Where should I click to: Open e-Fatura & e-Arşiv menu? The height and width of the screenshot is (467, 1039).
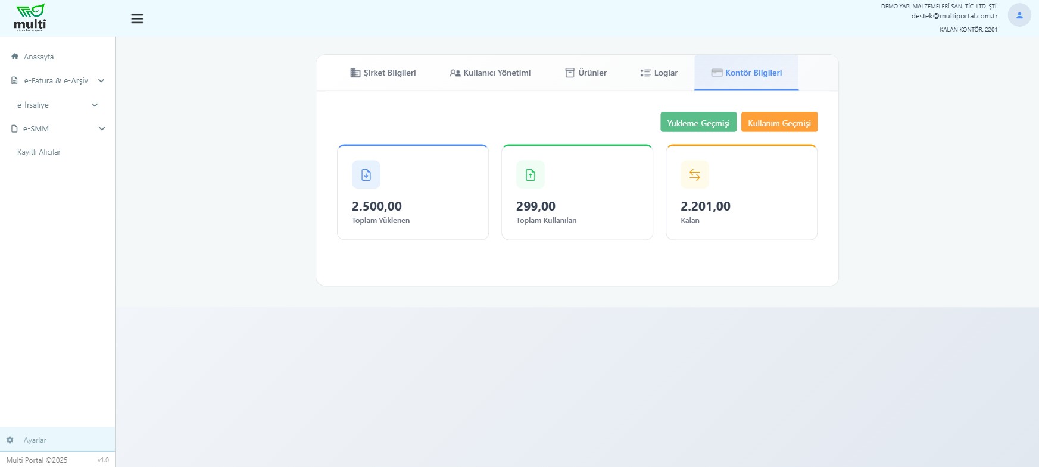click(x=57, y=80)
